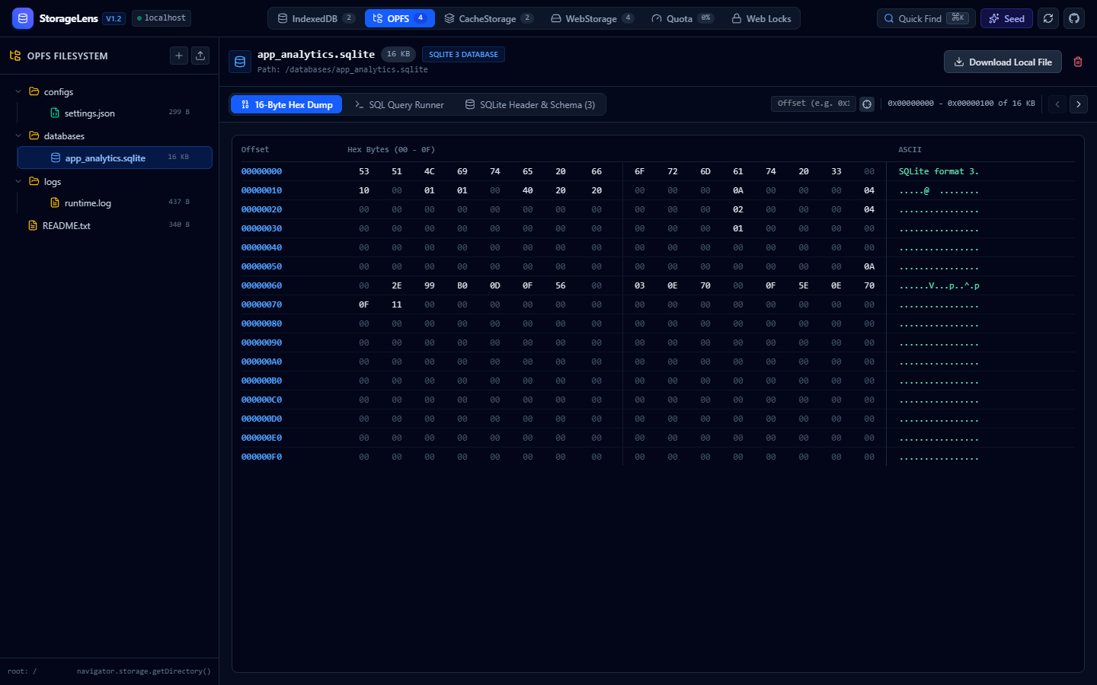Open the Web Locks tab
This screenshot has height=685, width=1097.
point(761,18)
